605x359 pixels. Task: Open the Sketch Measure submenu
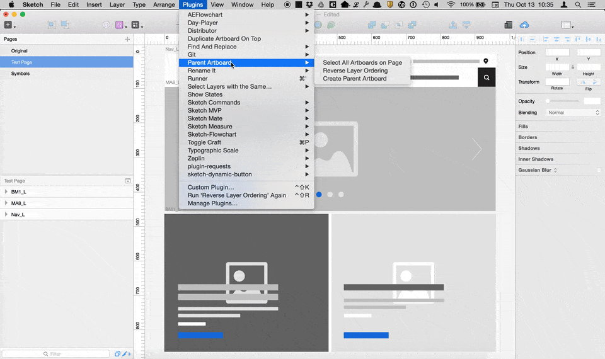tap(246, 127)
